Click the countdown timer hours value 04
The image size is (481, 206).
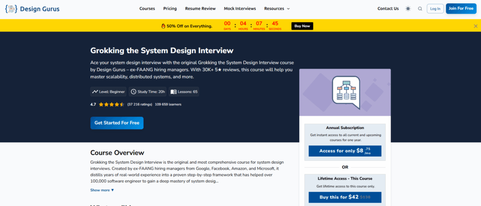(243, 24)
